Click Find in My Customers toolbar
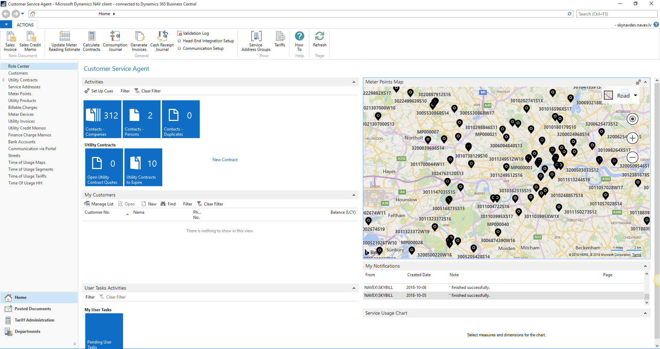This screenshot has width=660, height=349. click(x=168, y=204)
